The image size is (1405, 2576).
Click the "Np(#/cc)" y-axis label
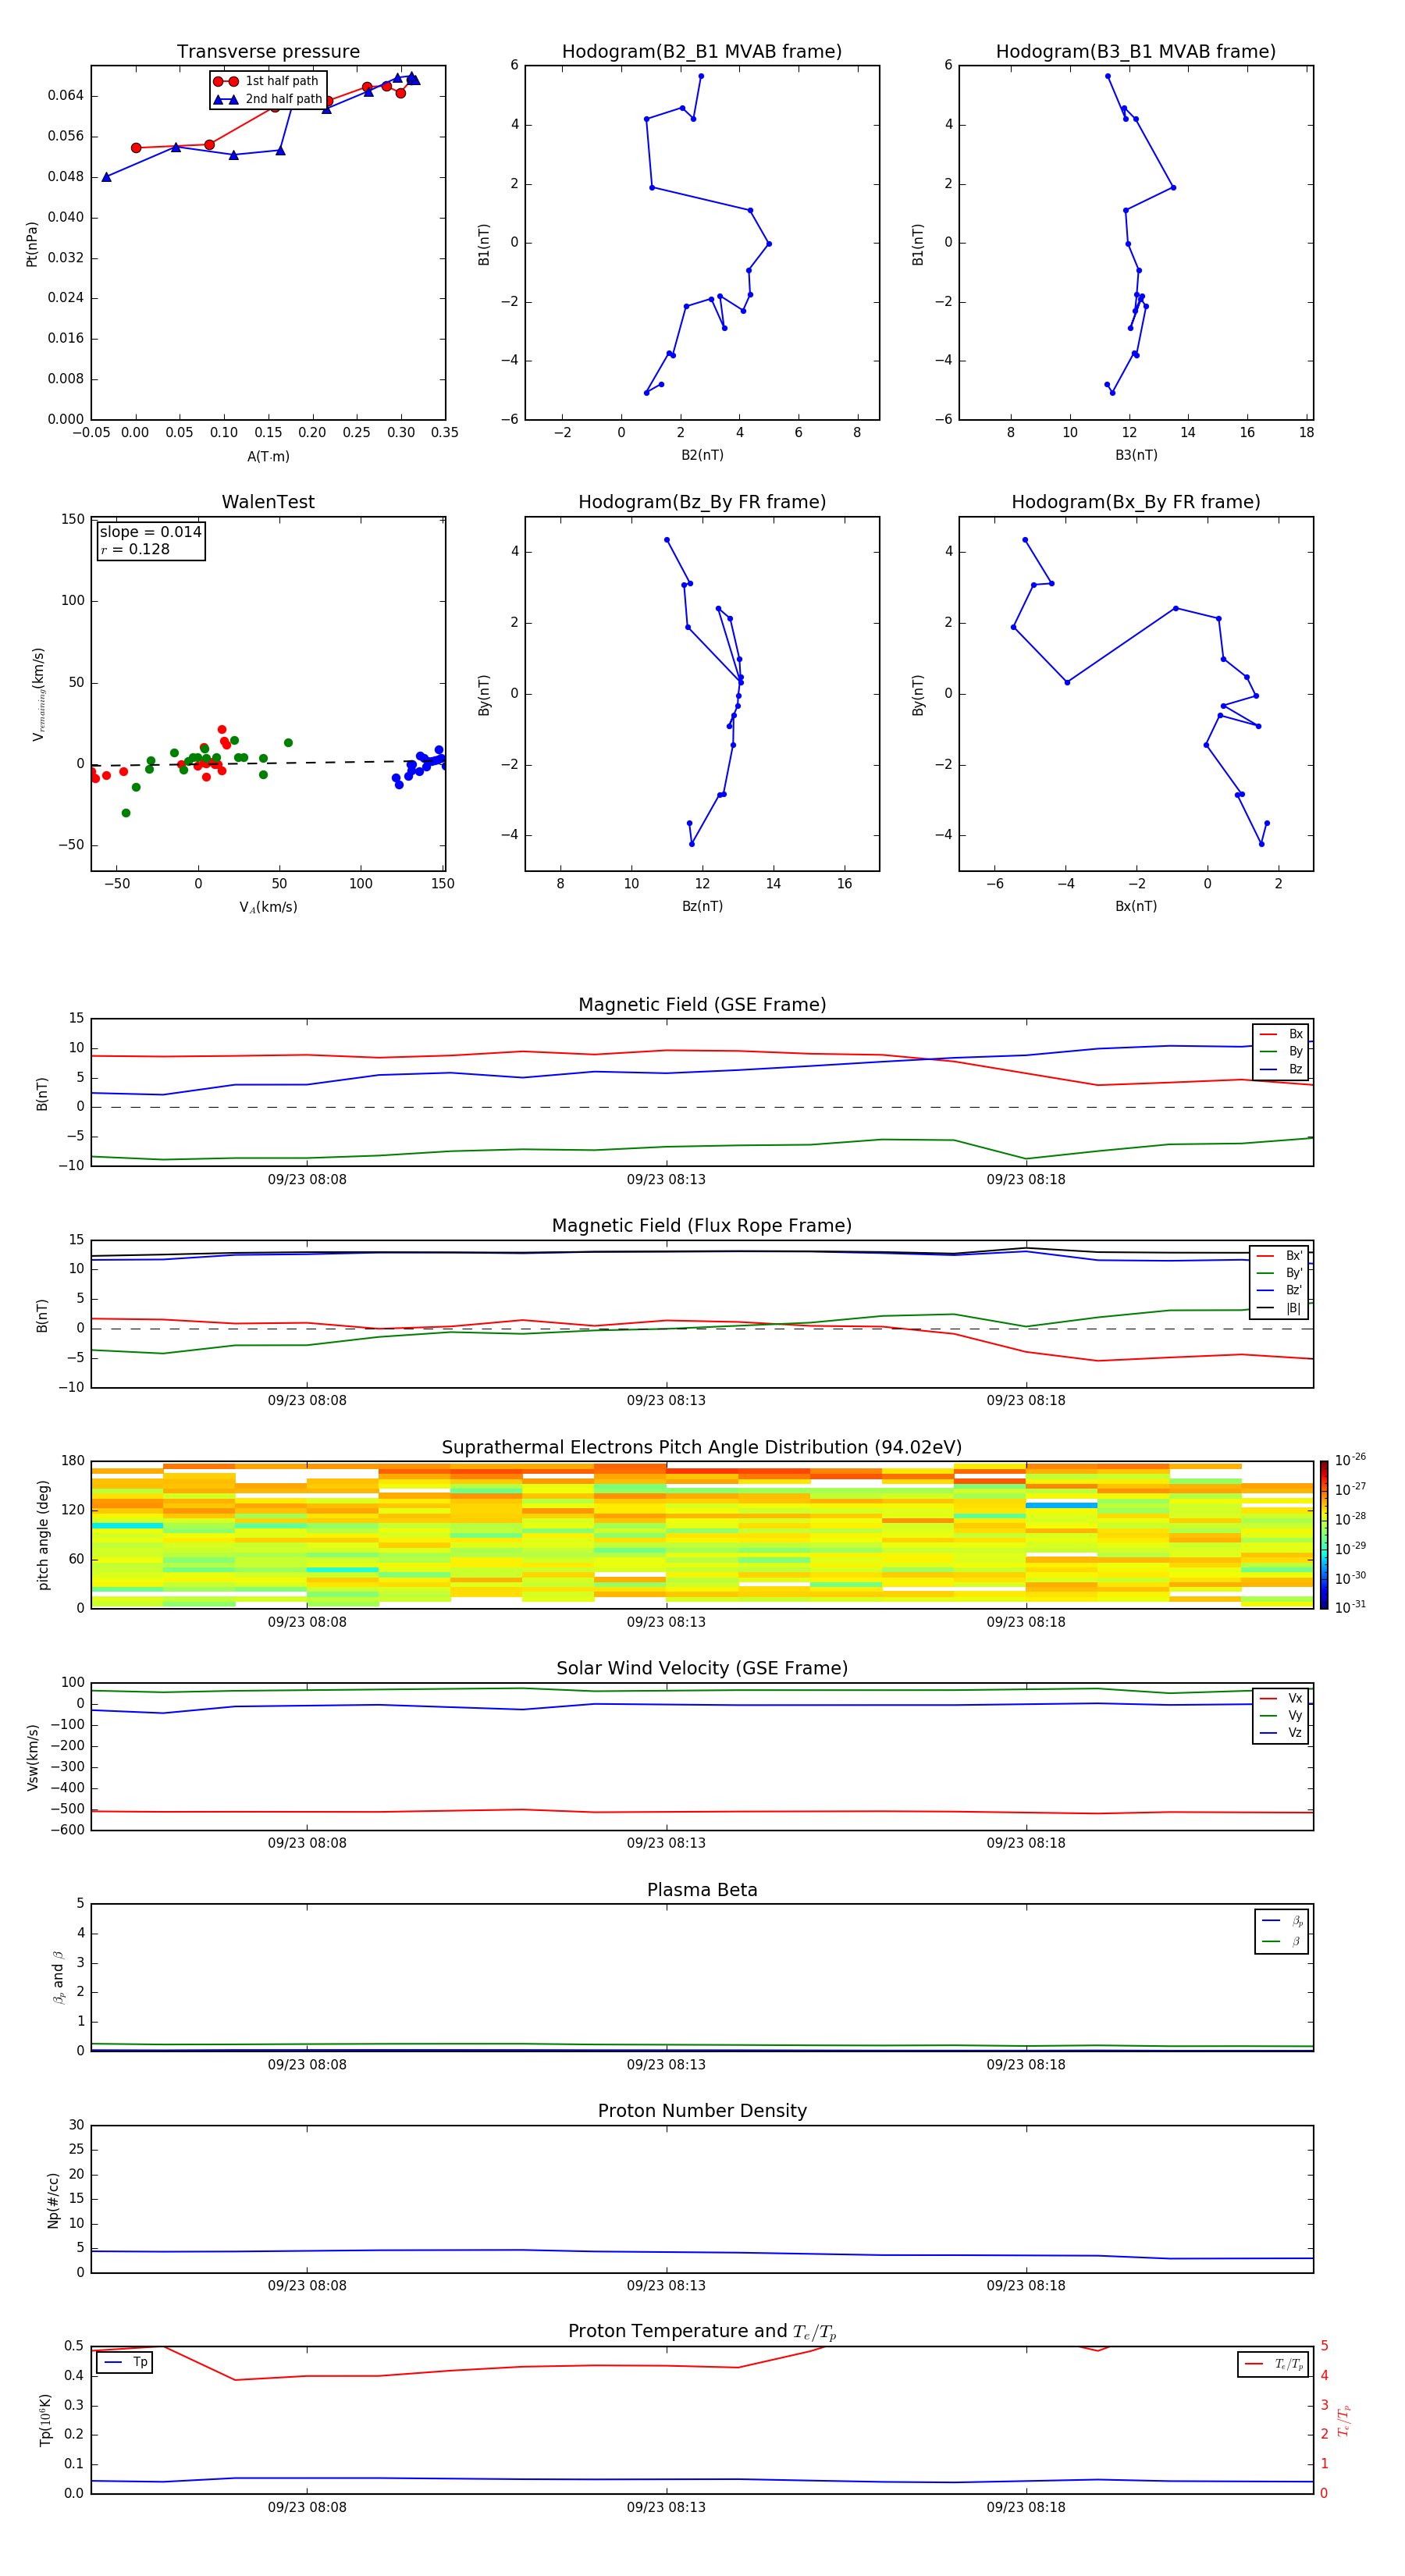(x=53, y=2200)
